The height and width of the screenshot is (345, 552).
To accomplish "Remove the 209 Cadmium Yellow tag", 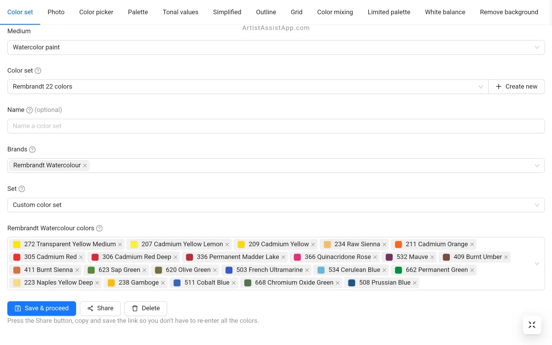I will pyautogui.click(x=313, y=245).
